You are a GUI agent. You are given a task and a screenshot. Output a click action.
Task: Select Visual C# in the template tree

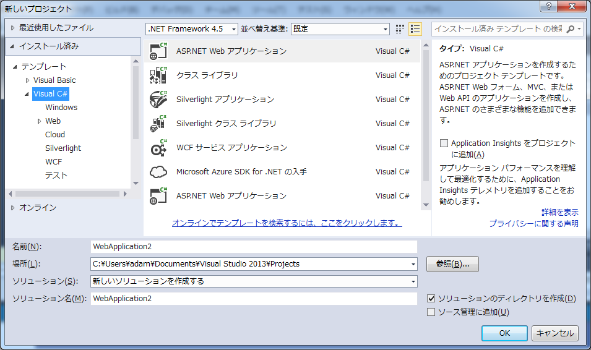point(51,94)
